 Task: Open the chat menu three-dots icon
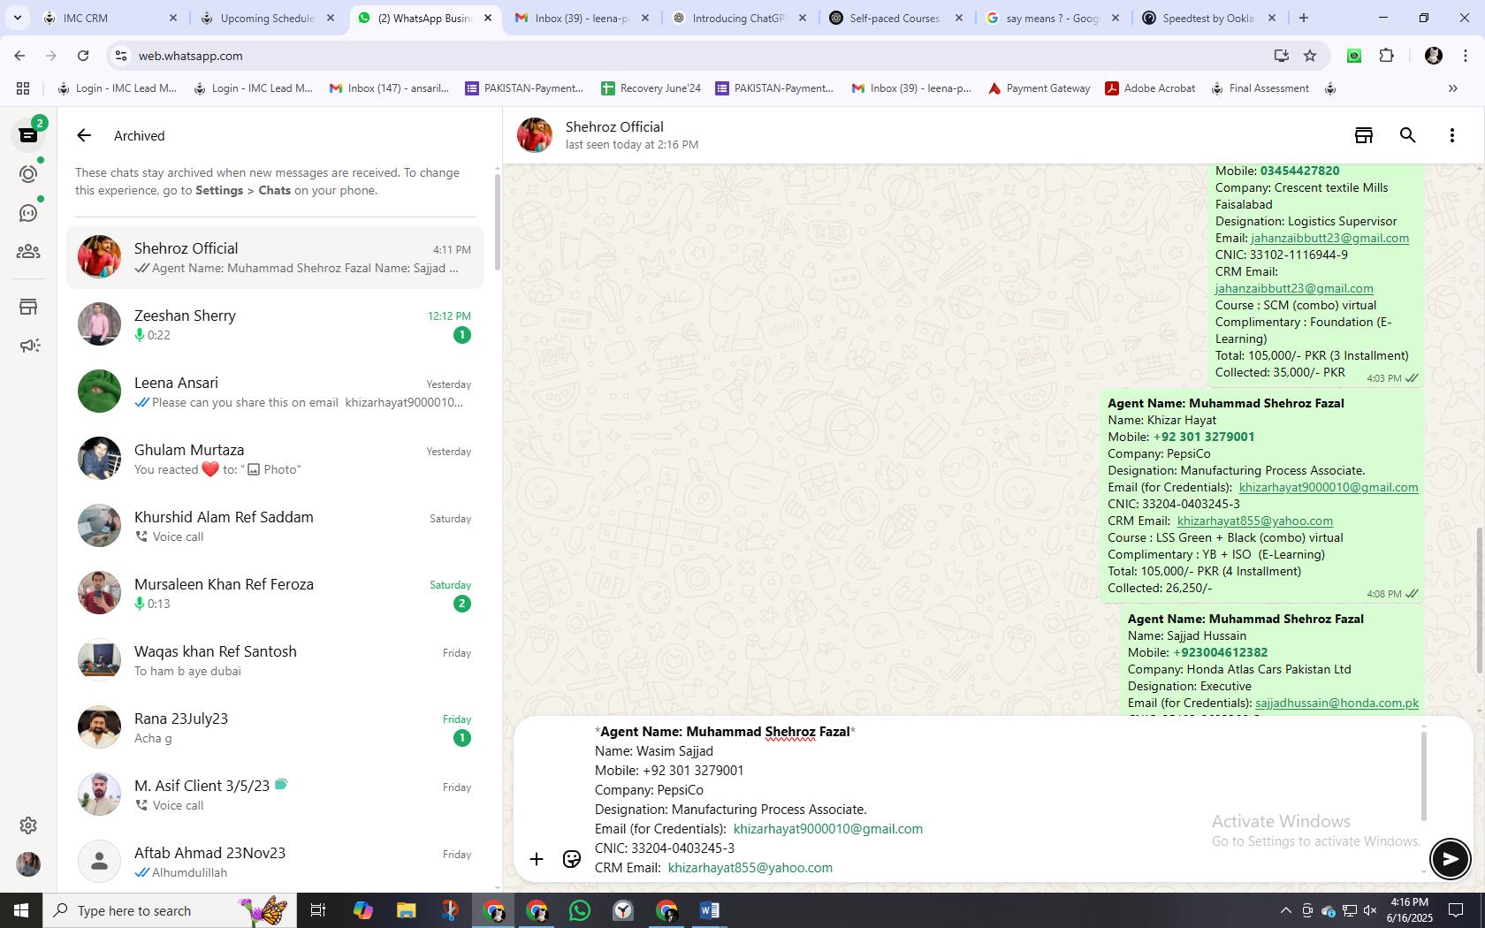tap(1451, 135)
